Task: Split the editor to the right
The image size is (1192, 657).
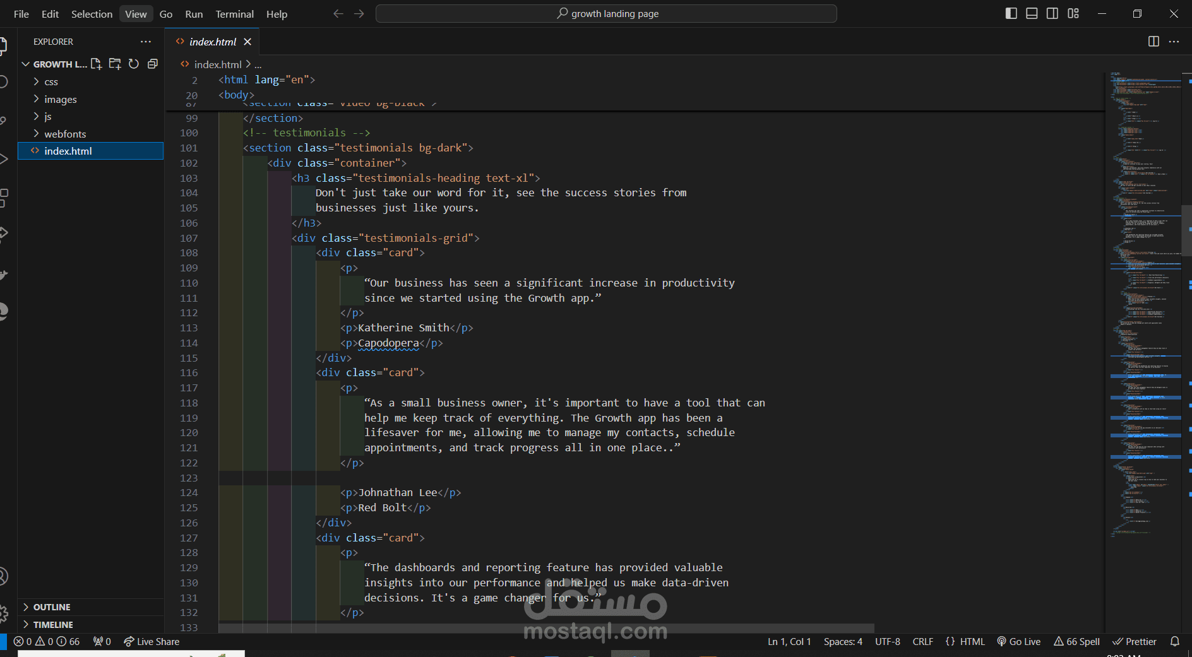Action: coord(1153,42)
